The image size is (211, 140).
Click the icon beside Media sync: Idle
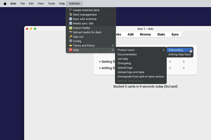(x=71, y=23)
